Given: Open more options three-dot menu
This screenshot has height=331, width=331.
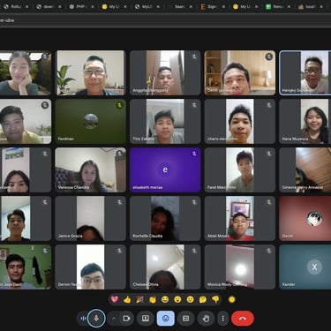Looking at the screenshot, I should tap(223, 319).
